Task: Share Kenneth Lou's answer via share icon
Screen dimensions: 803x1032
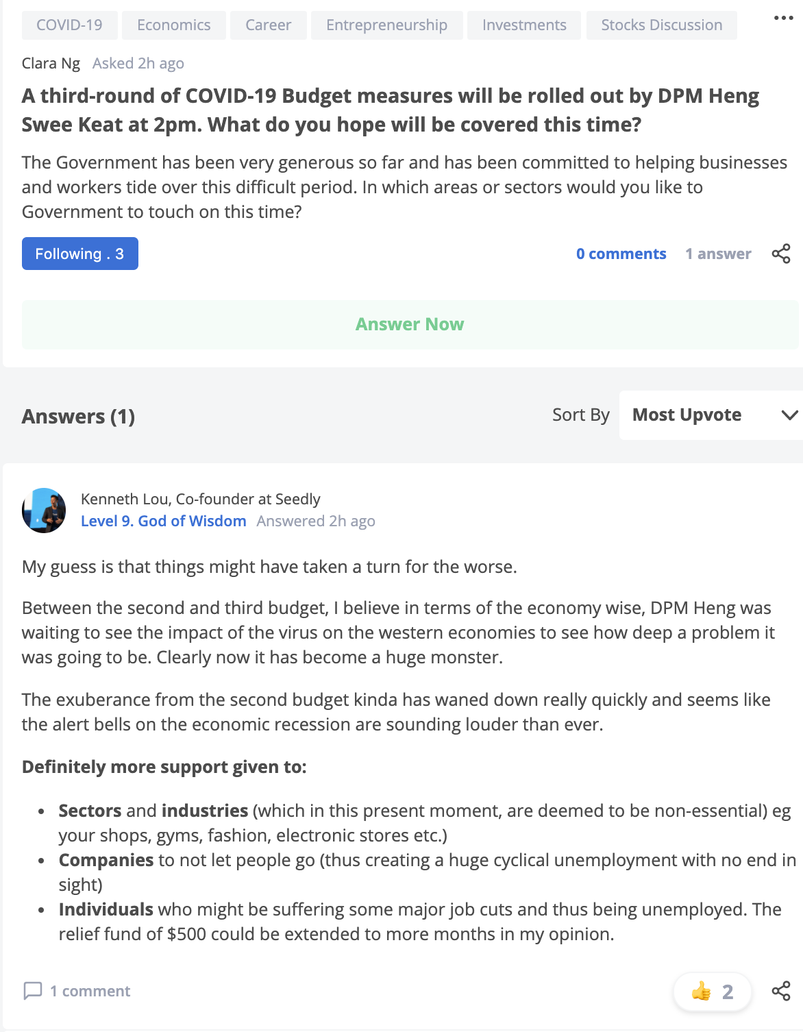Action: 781,991
